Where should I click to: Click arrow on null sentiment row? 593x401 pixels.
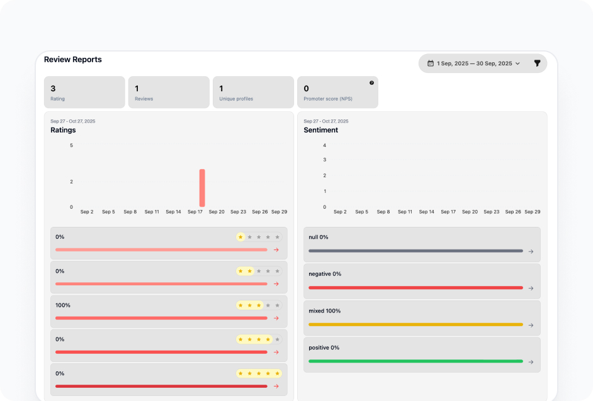tap(531, 251)
